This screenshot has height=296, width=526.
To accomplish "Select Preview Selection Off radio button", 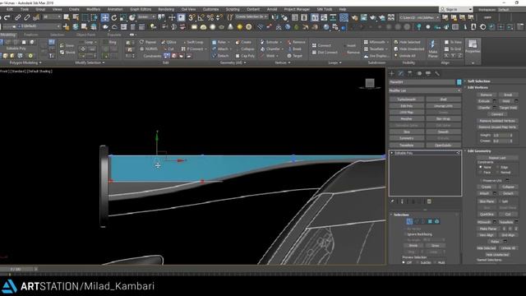I will (404, 262).
